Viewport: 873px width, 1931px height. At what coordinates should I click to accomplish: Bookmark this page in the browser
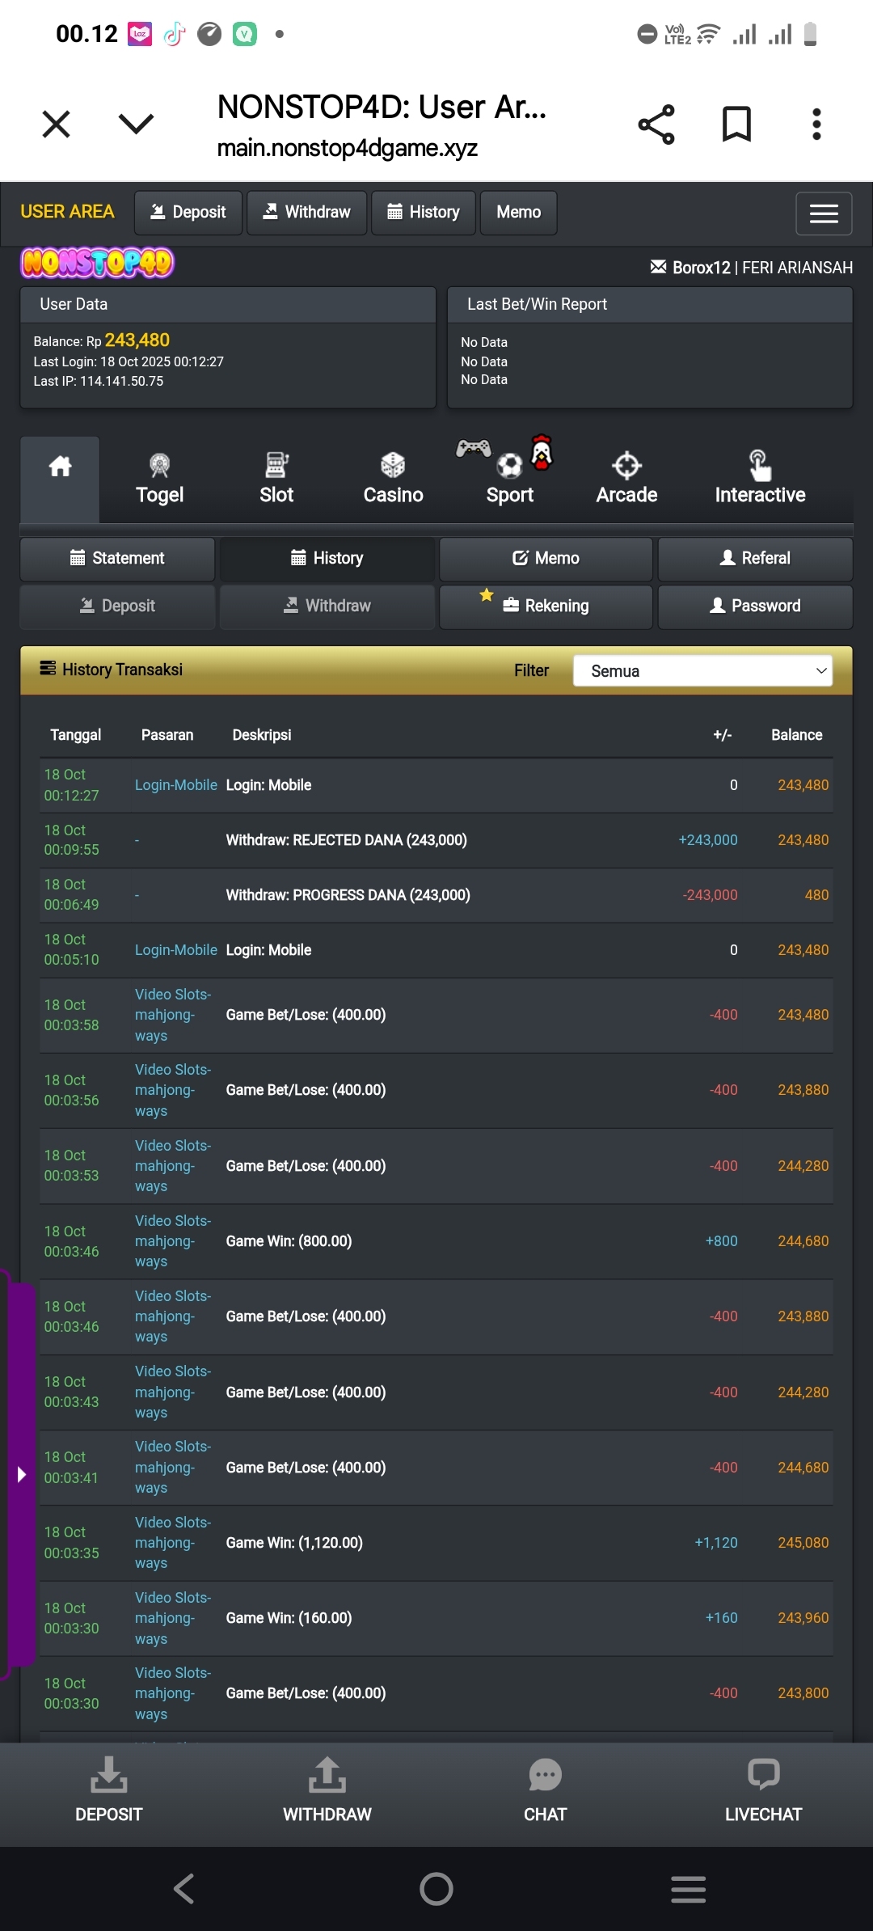pyautogui.click(x=736, y=125)
